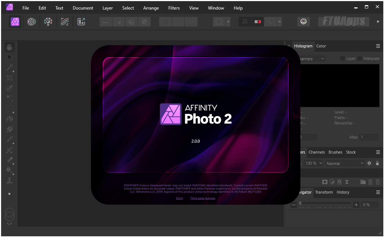
Task: Select the Paint Mixer Brush tool
Action: [x=10, y=150]
